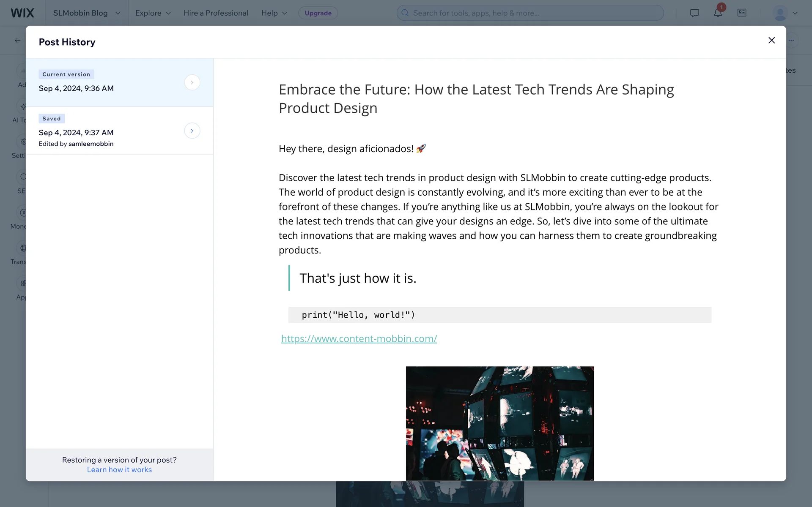Click the post's screens image
The width and height of the screenshot is (812, 507).
pos(499,423)
